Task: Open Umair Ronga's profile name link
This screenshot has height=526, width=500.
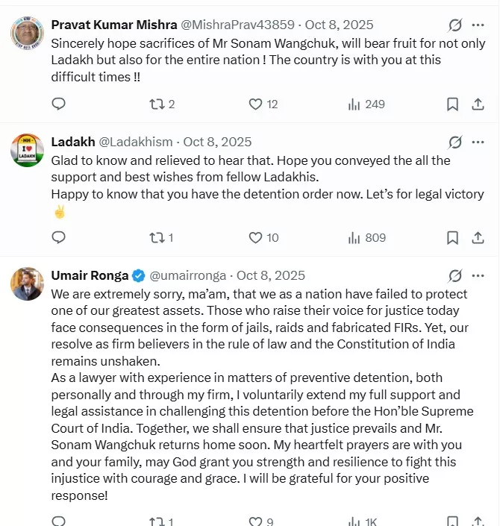Action: click(x=90, y=275)
